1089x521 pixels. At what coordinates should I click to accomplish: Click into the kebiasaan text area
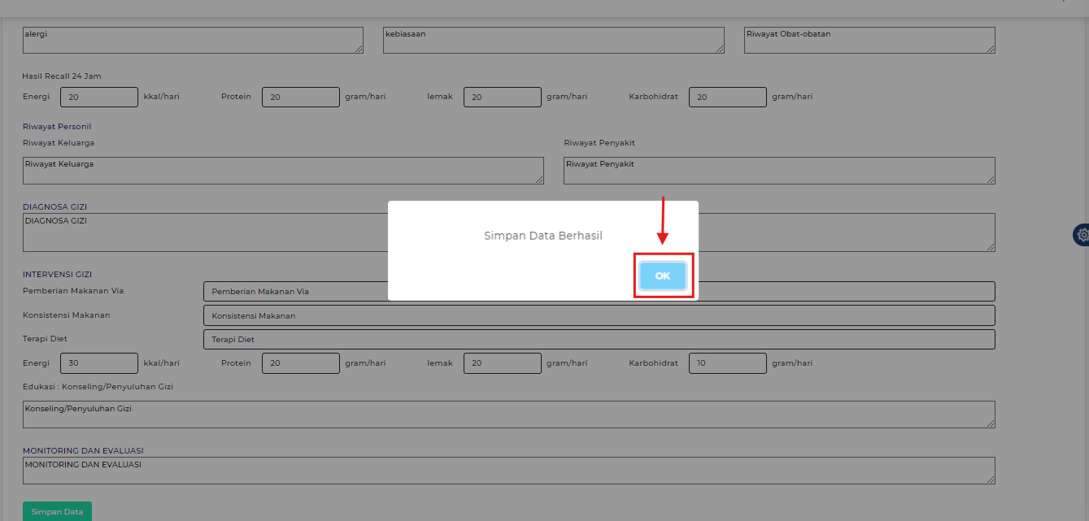coord(553,40)
